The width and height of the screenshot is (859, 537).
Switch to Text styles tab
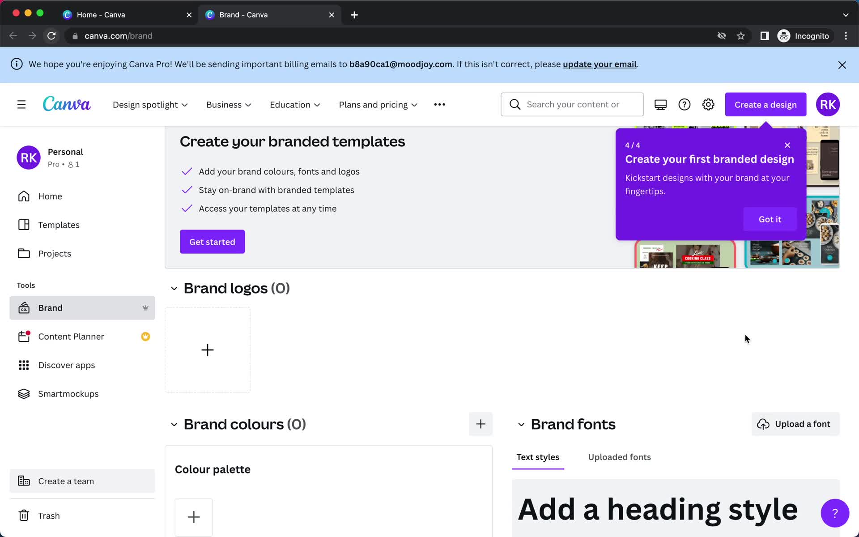pos(538,457)
